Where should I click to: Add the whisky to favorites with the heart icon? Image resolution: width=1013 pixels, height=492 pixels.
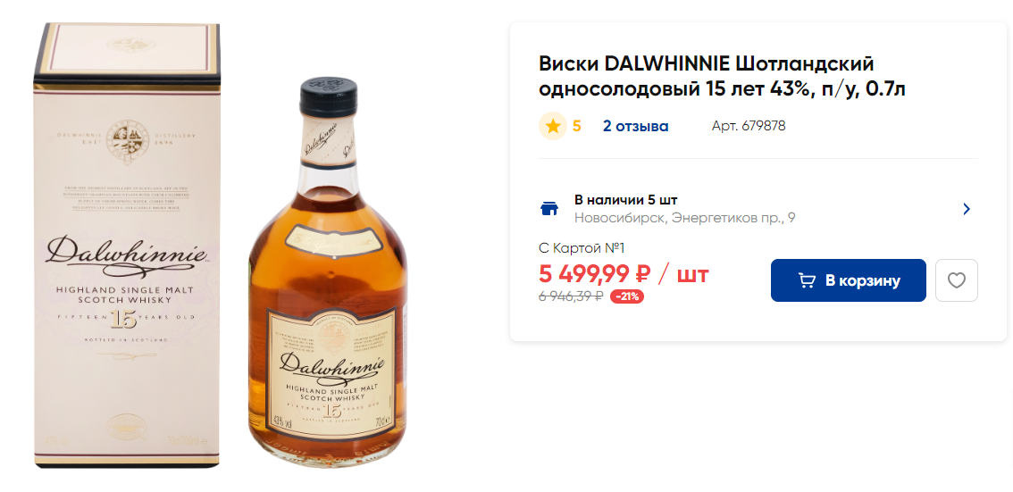coord(956,280)
